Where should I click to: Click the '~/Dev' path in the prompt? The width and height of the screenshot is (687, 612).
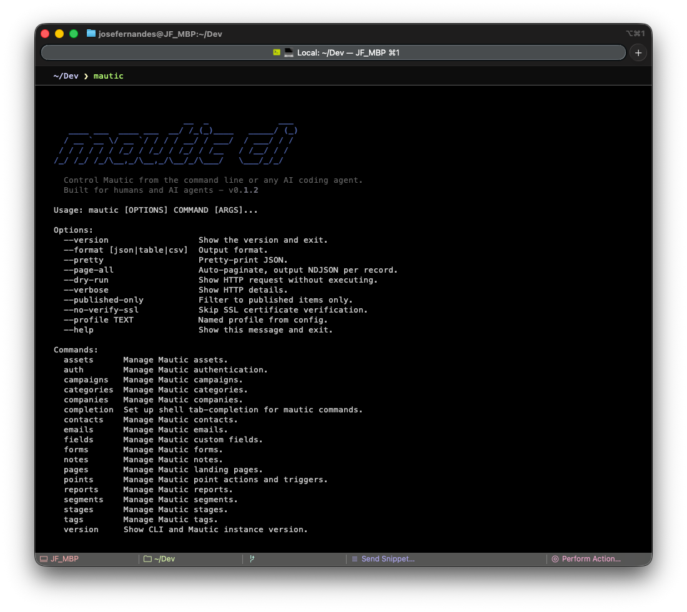point(66,76)
